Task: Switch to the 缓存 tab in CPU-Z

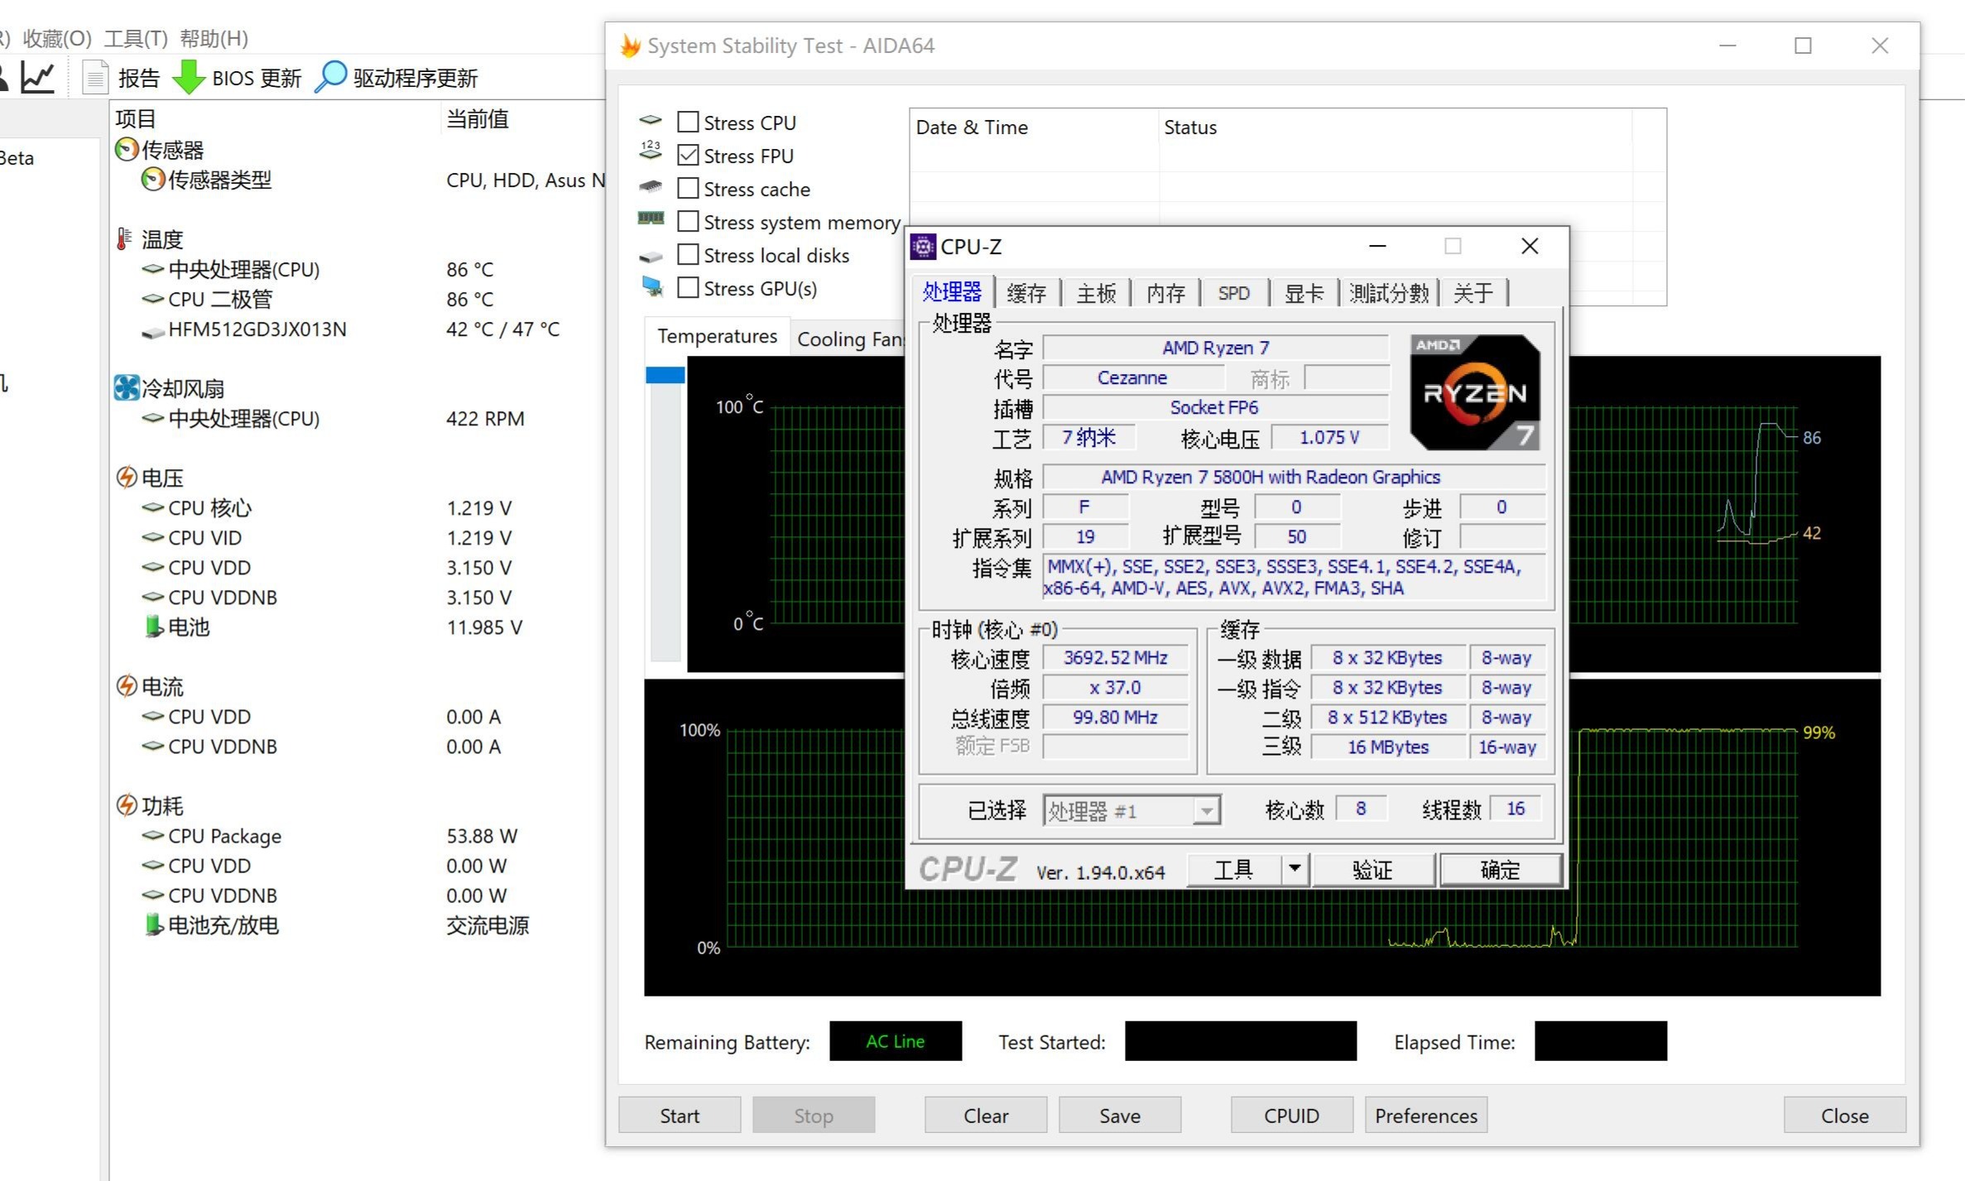Action: 1026,293
